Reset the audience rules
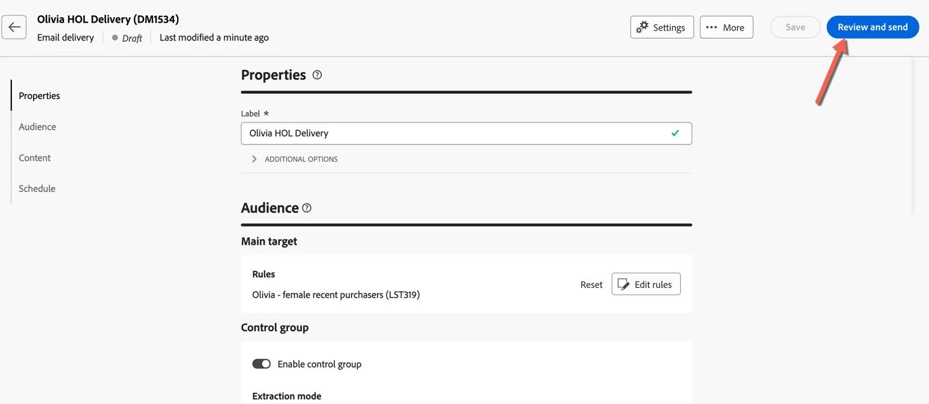929x404 pixels. (591, 285)
